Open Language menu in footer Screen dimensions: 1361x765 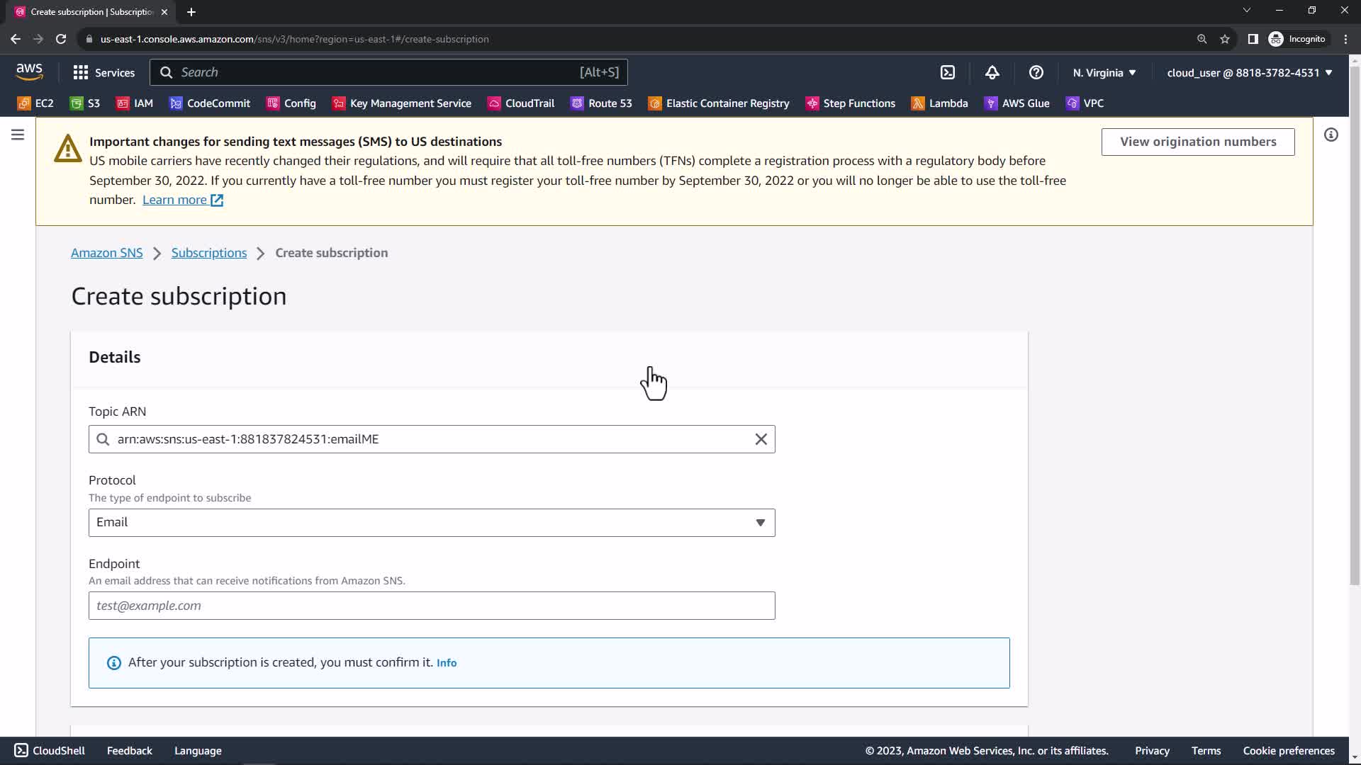coord(198,751)
